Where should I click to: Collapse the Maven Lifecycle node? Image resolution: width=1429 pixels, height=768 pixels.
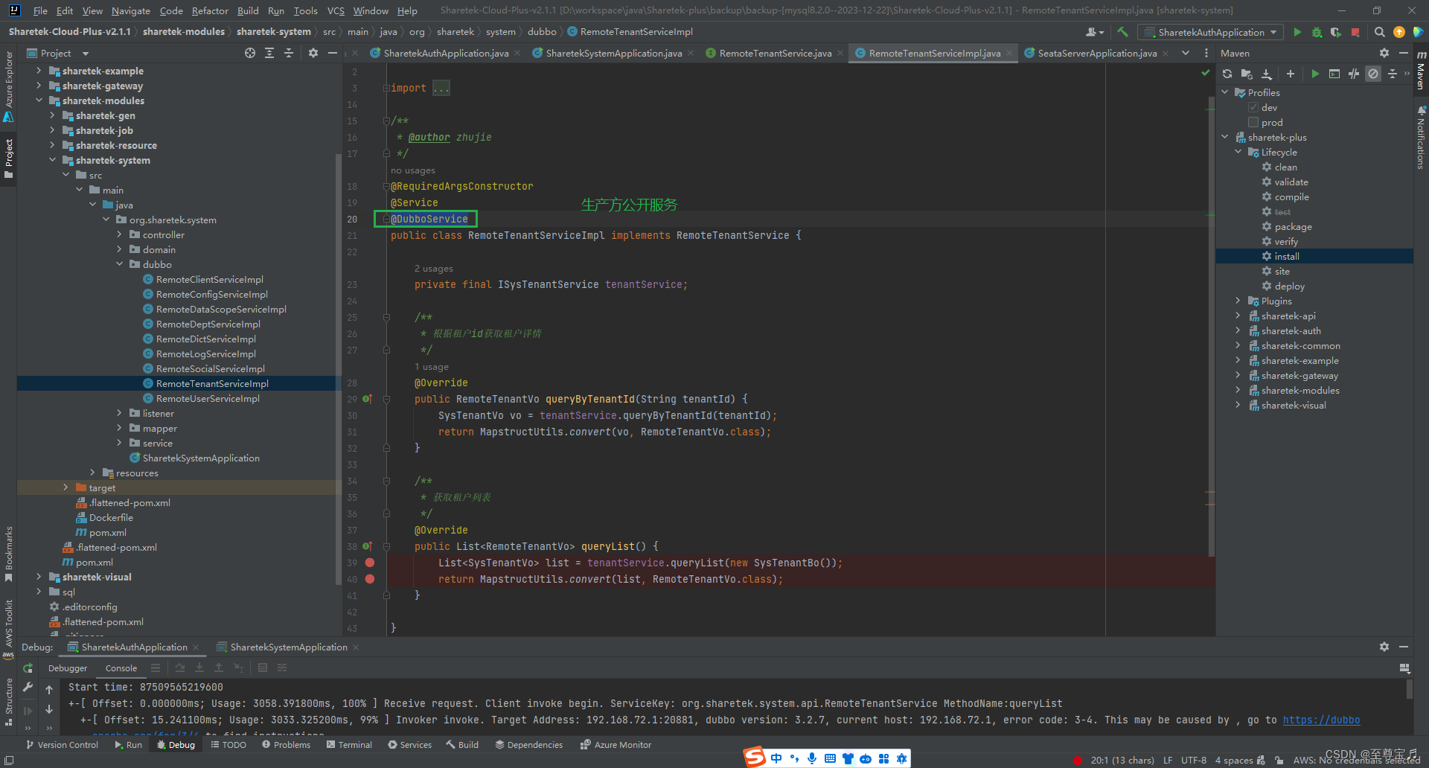click(x=1238, y=152)
